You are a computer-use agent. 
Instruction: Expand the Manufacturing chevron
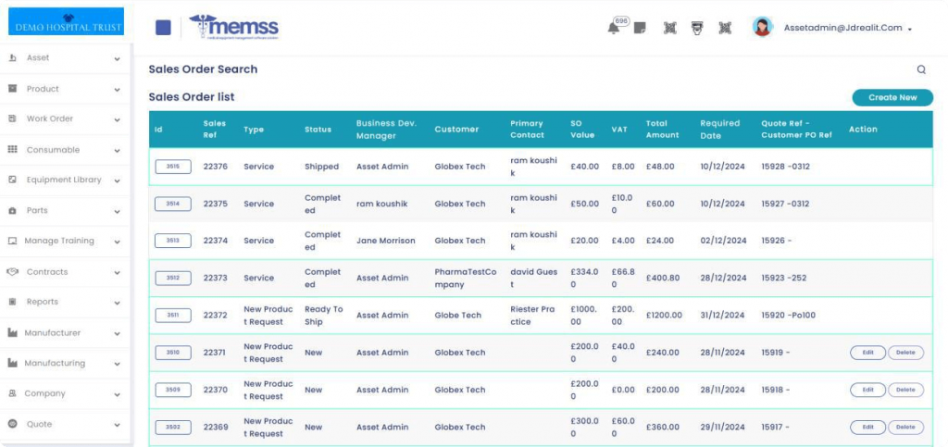tap(117, 365)
